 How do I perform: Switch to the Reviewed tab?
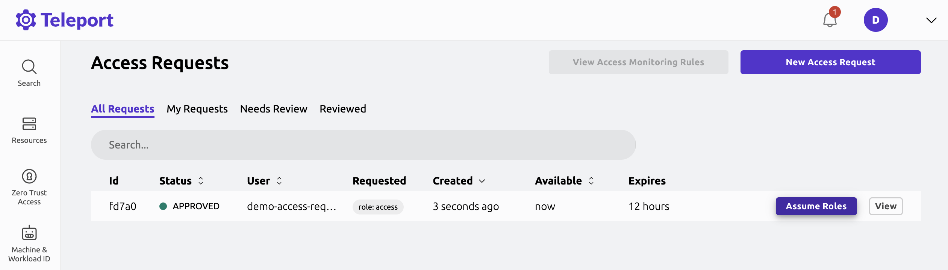coord(342,109)
